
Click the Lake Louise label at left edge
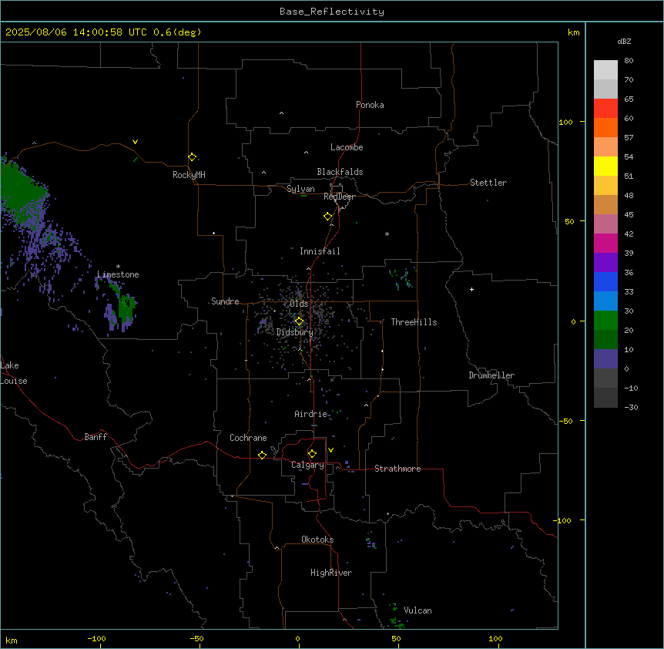click(x=12, y=373)
